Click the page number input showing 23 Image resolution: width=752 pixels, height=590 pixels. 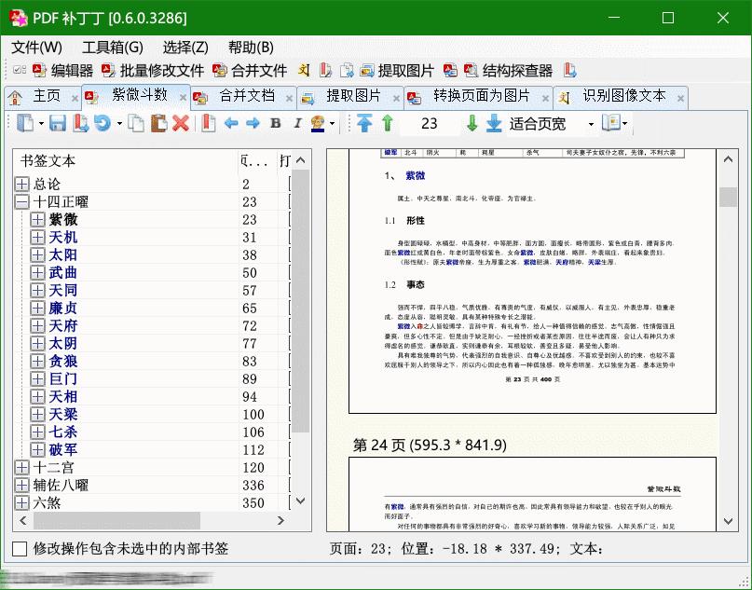point(431,124)
